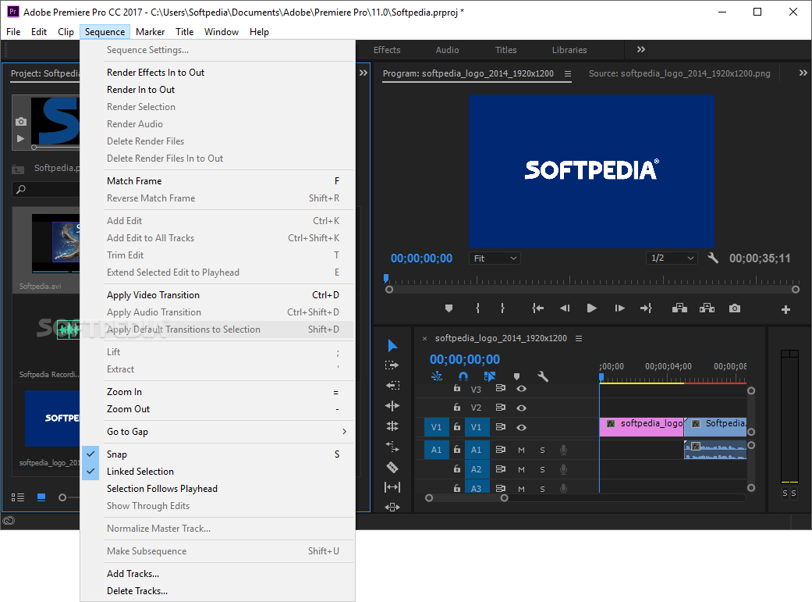The width and height of the screenshot is (812, 602).
Task: Step forward one frame
Action: (x=619, y=308)
